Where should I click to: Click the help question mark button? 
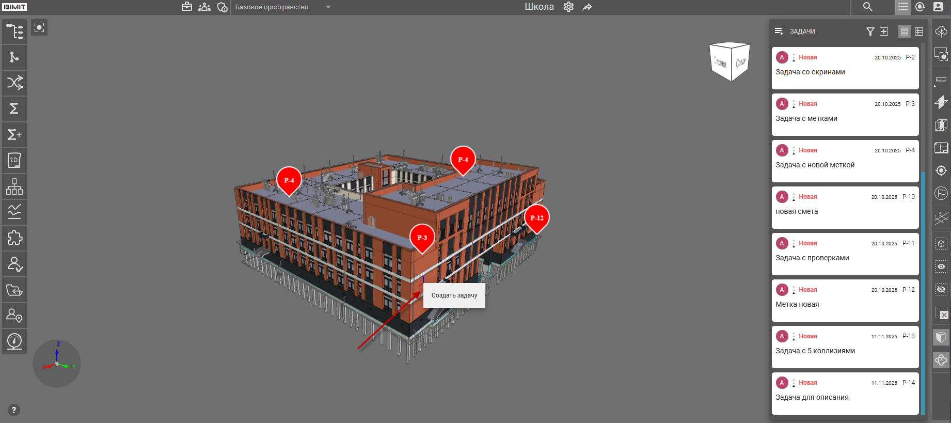pos(14,410)
